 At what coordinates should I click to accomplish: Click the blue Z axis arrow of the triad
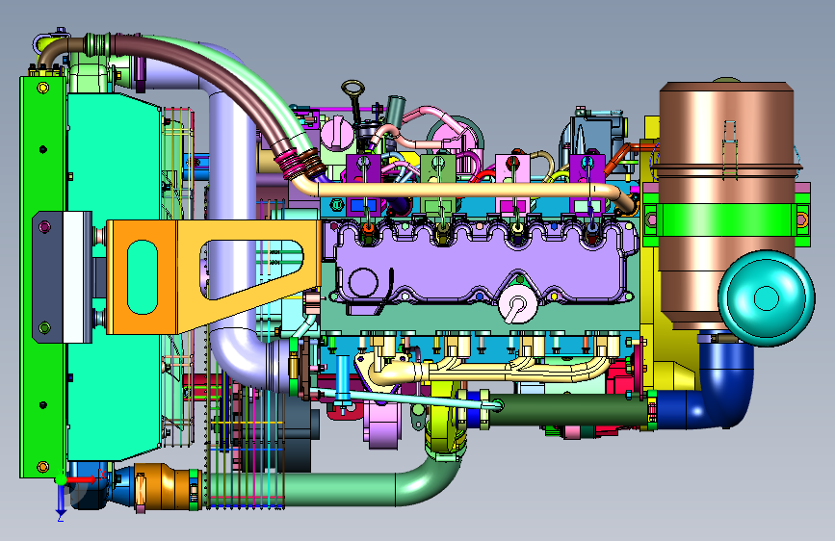coord(61,501)
